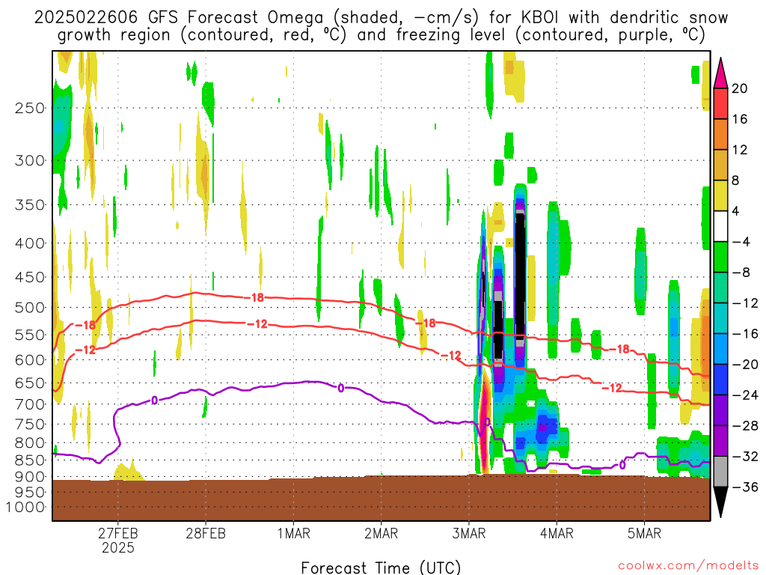Image resolution: width=766 pixels, height=575 pixels.
Task: Select the 600 pressure level label
Action: 30,360
